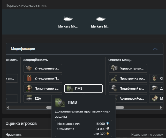This screenshot has height=138, width=166.
Task: Click the right arrow of horizontal scrollbar
Action: (x=161, y=107)
